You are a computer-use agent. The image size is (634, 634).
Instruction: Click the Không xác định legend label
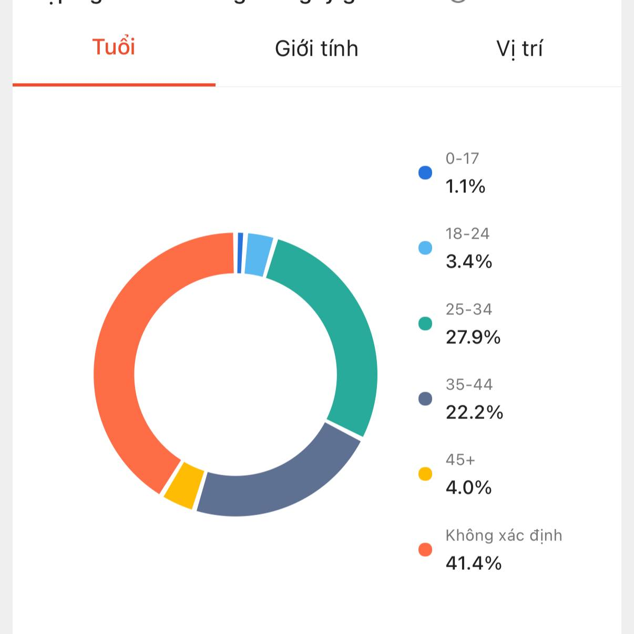pyautogui.click(x=504, y=535)
